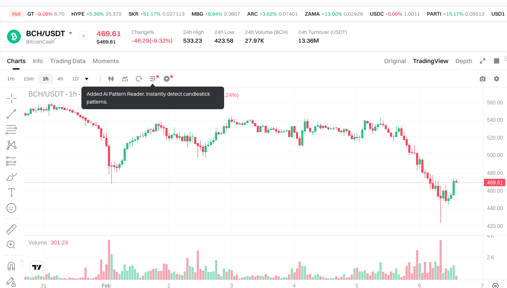
Task: Open chart settings gear
Action: coord(496,79)
